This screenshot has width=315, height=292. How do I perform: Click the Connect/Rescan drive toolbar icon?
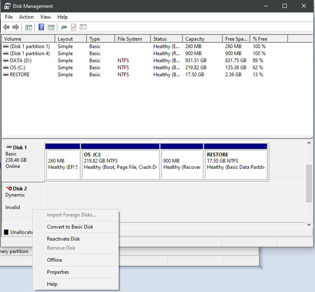point(64,27)
